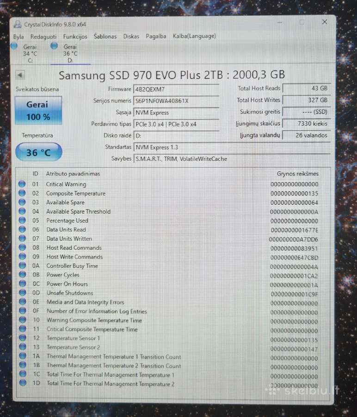Open the Pagalba menu

(156, 36)
